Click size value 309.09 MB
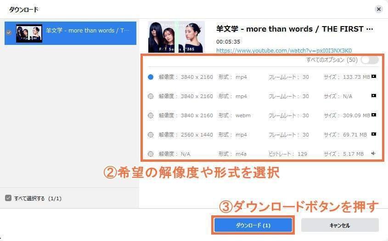The height and width of the screenshot is (241, 388). [x=356, y=115]
